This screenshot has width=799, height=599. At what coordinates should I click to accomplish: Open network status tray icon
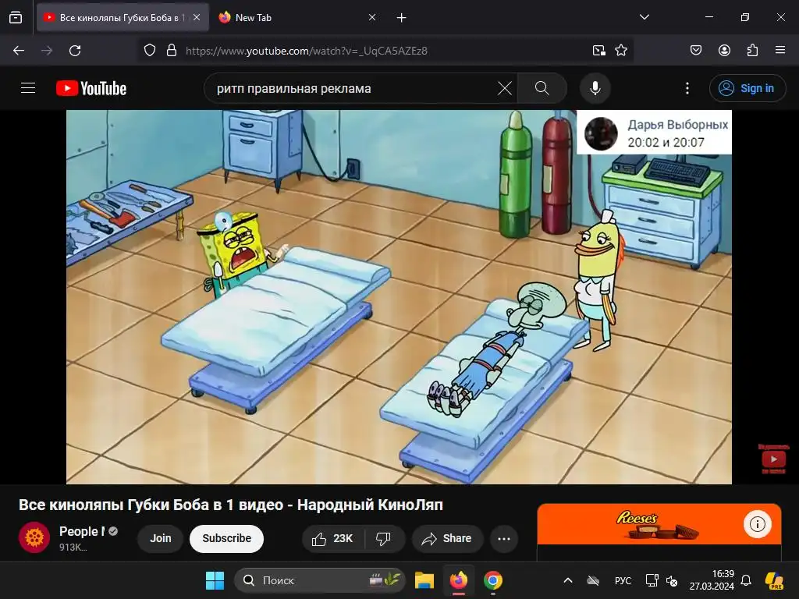(x=652, y=580)
